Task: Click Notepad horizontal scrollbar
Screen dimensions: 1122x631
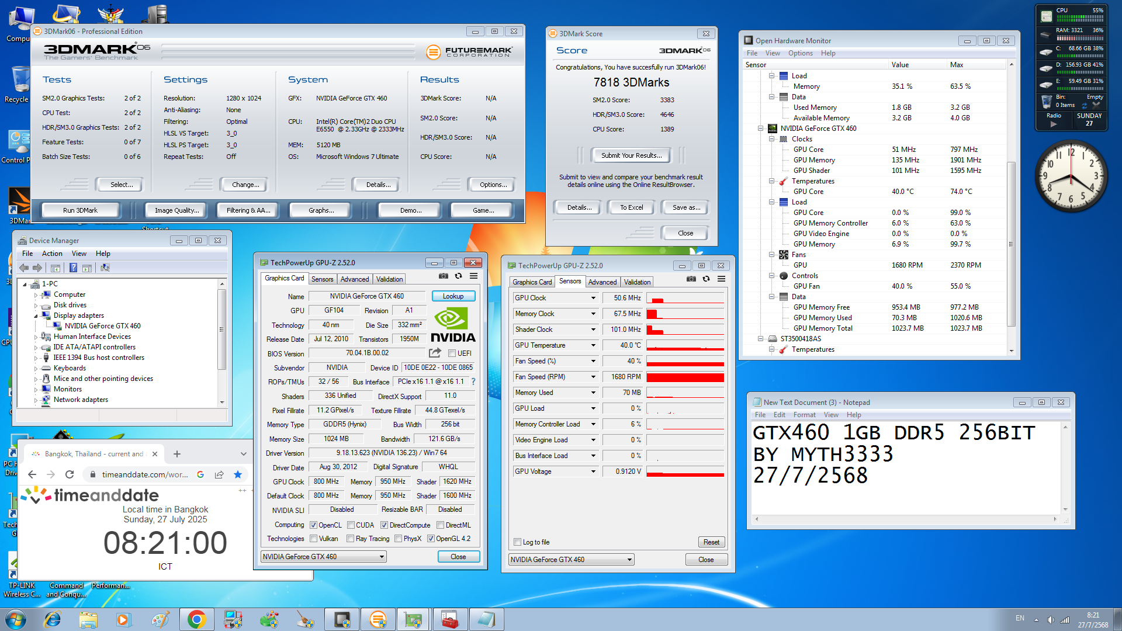Action: pos(906,519)
